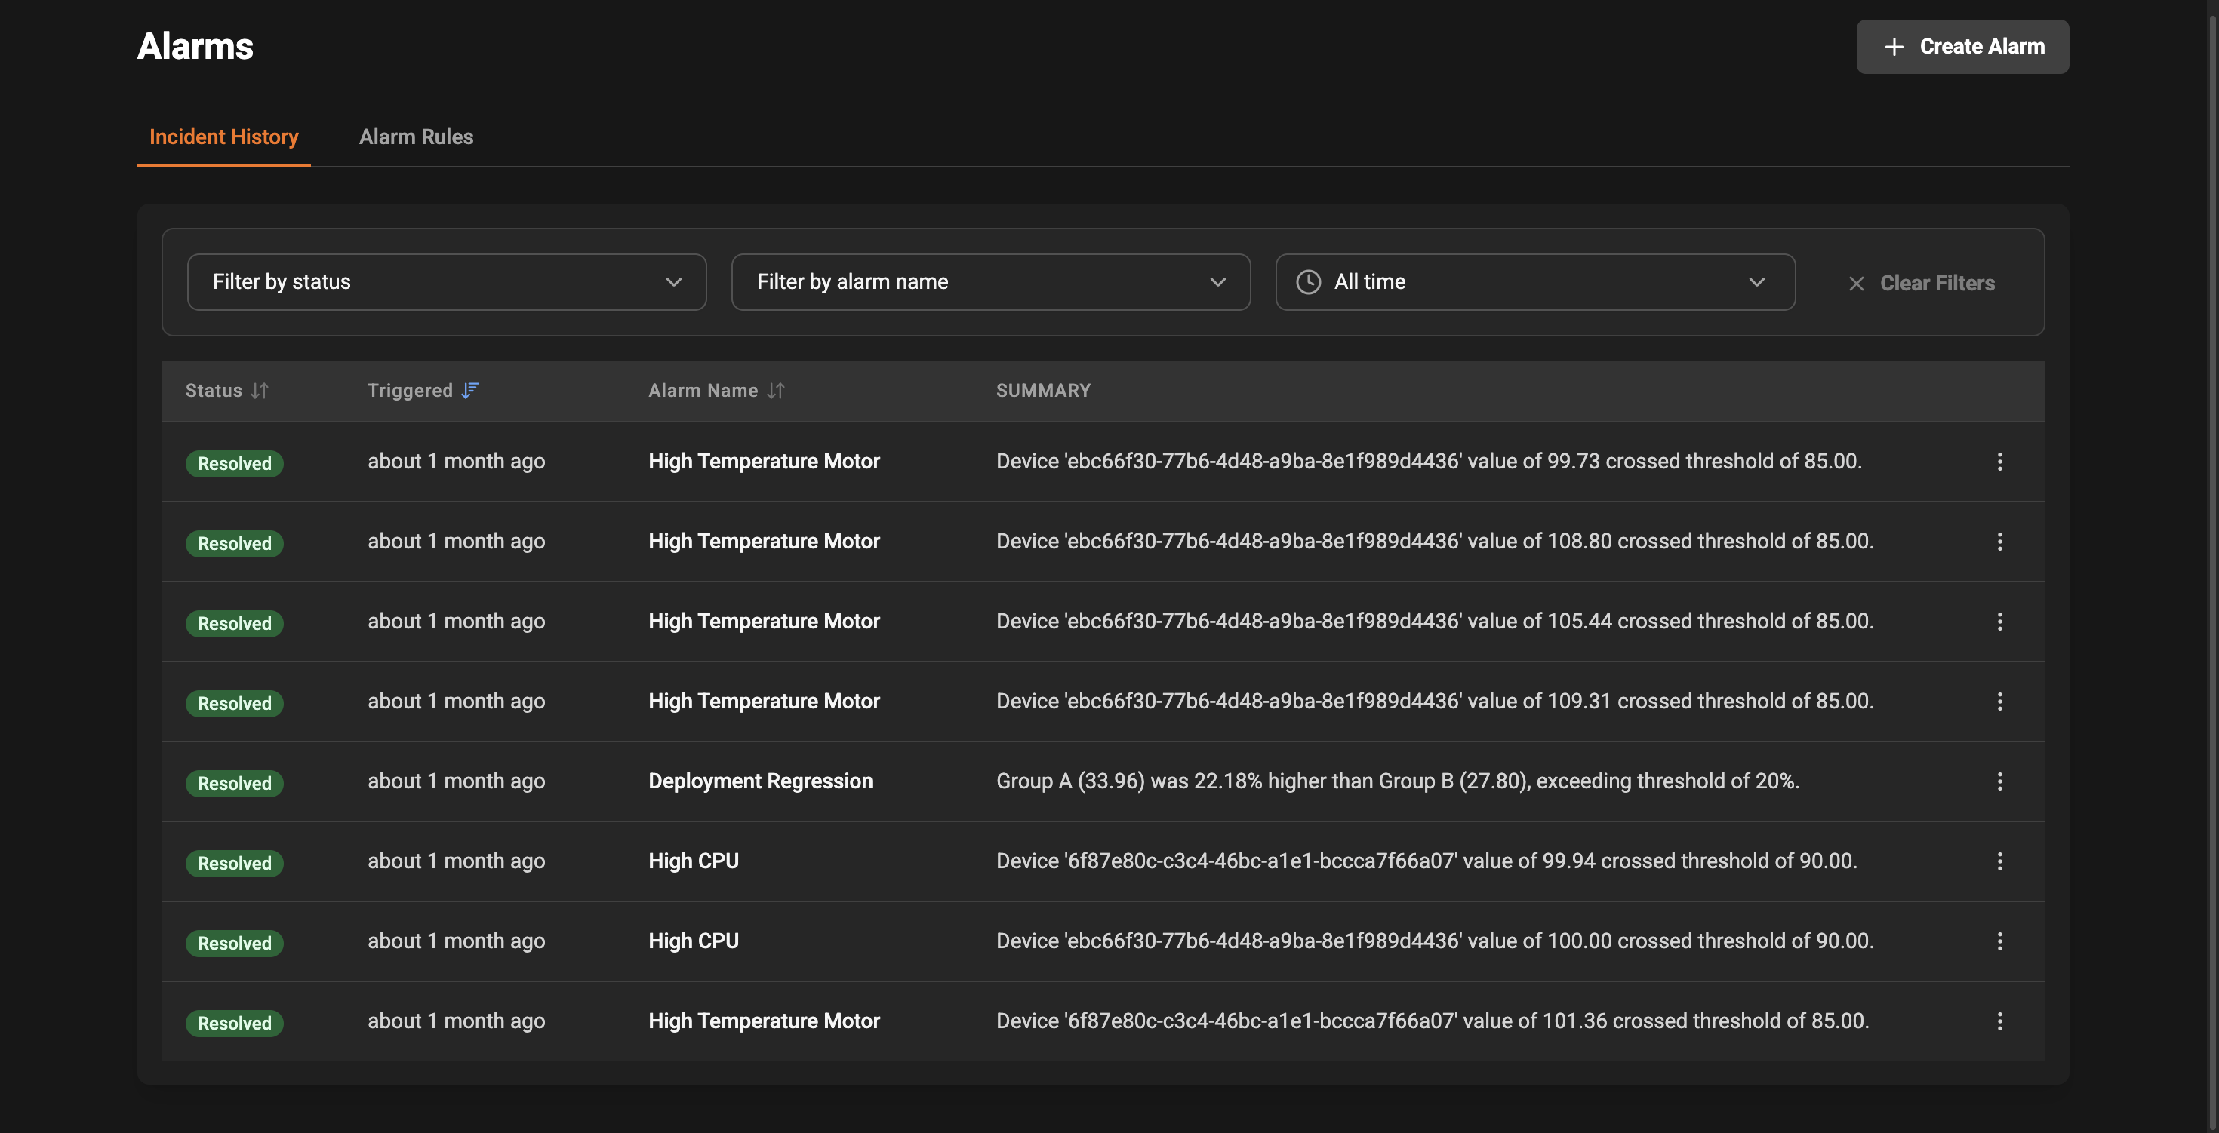Open the All time range selector

pyautogui.click(x=1534, y=281)
